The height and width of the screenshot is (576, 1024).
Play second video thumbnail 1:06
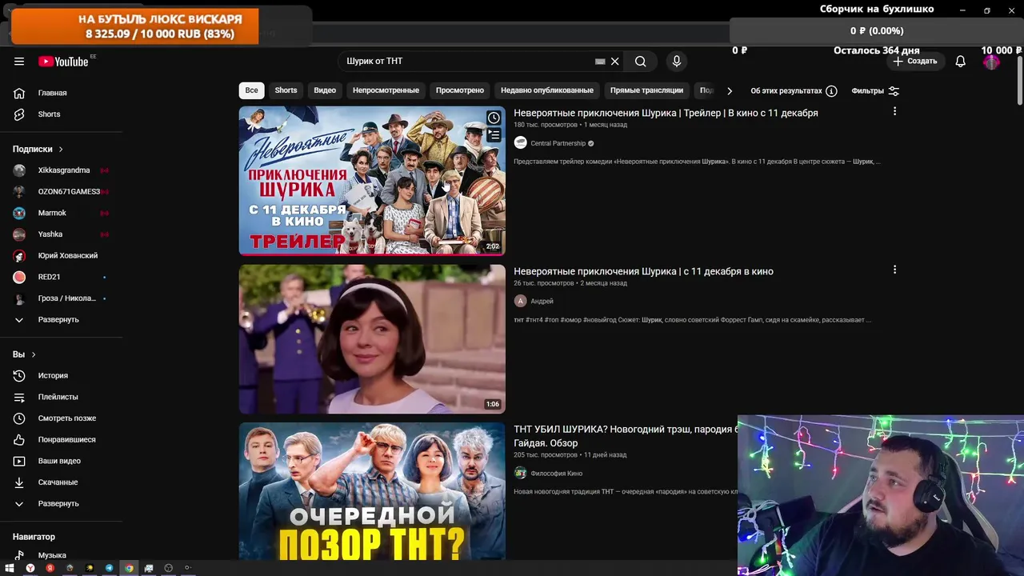coord(372,339)
